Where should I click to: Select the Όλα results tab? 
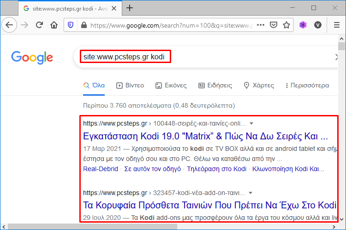click(94, 86)
